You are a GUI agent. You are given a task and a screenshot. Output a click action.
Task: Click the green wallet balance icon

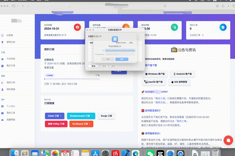(x=174, y=27)
